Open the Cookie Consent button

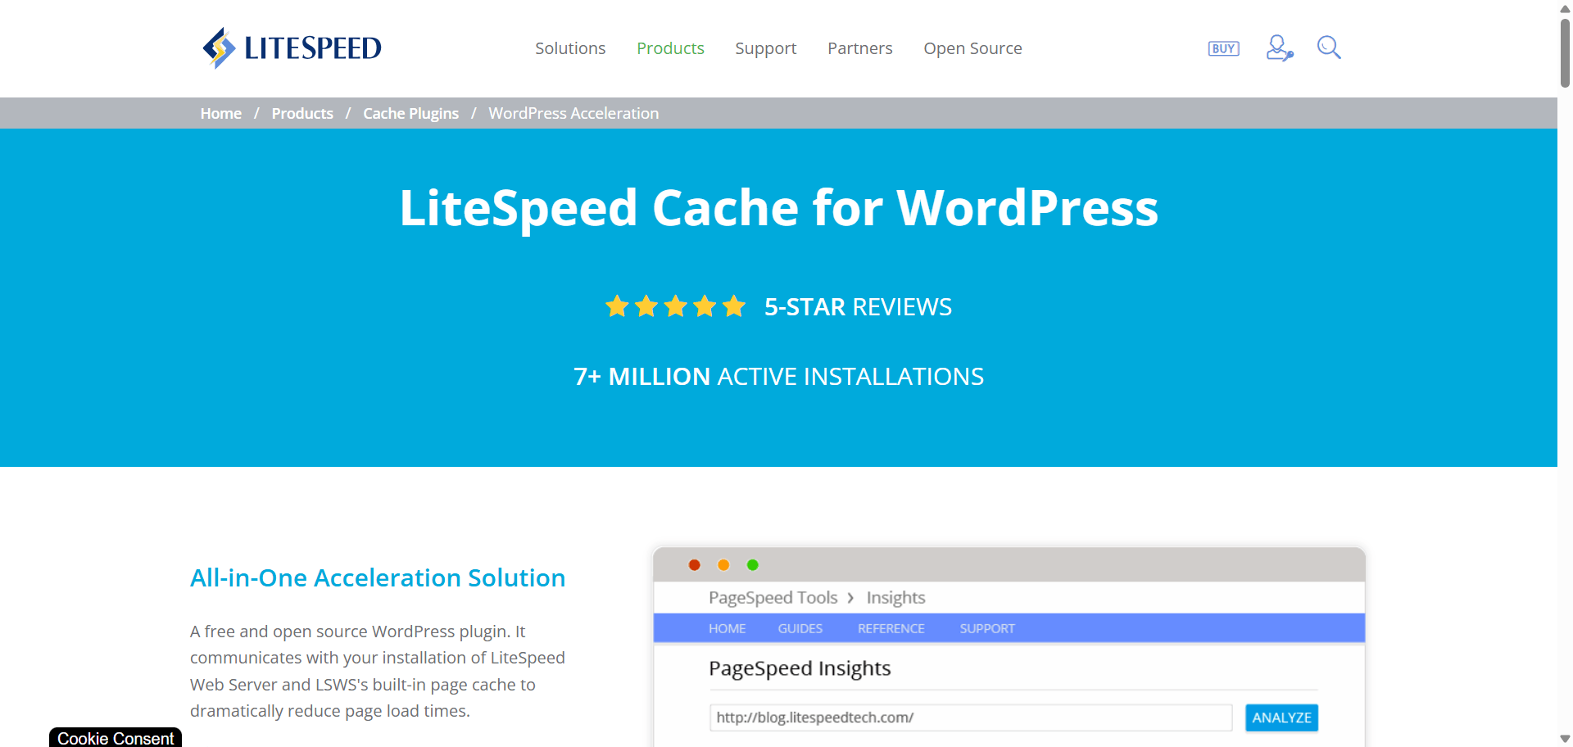point(116,737)
